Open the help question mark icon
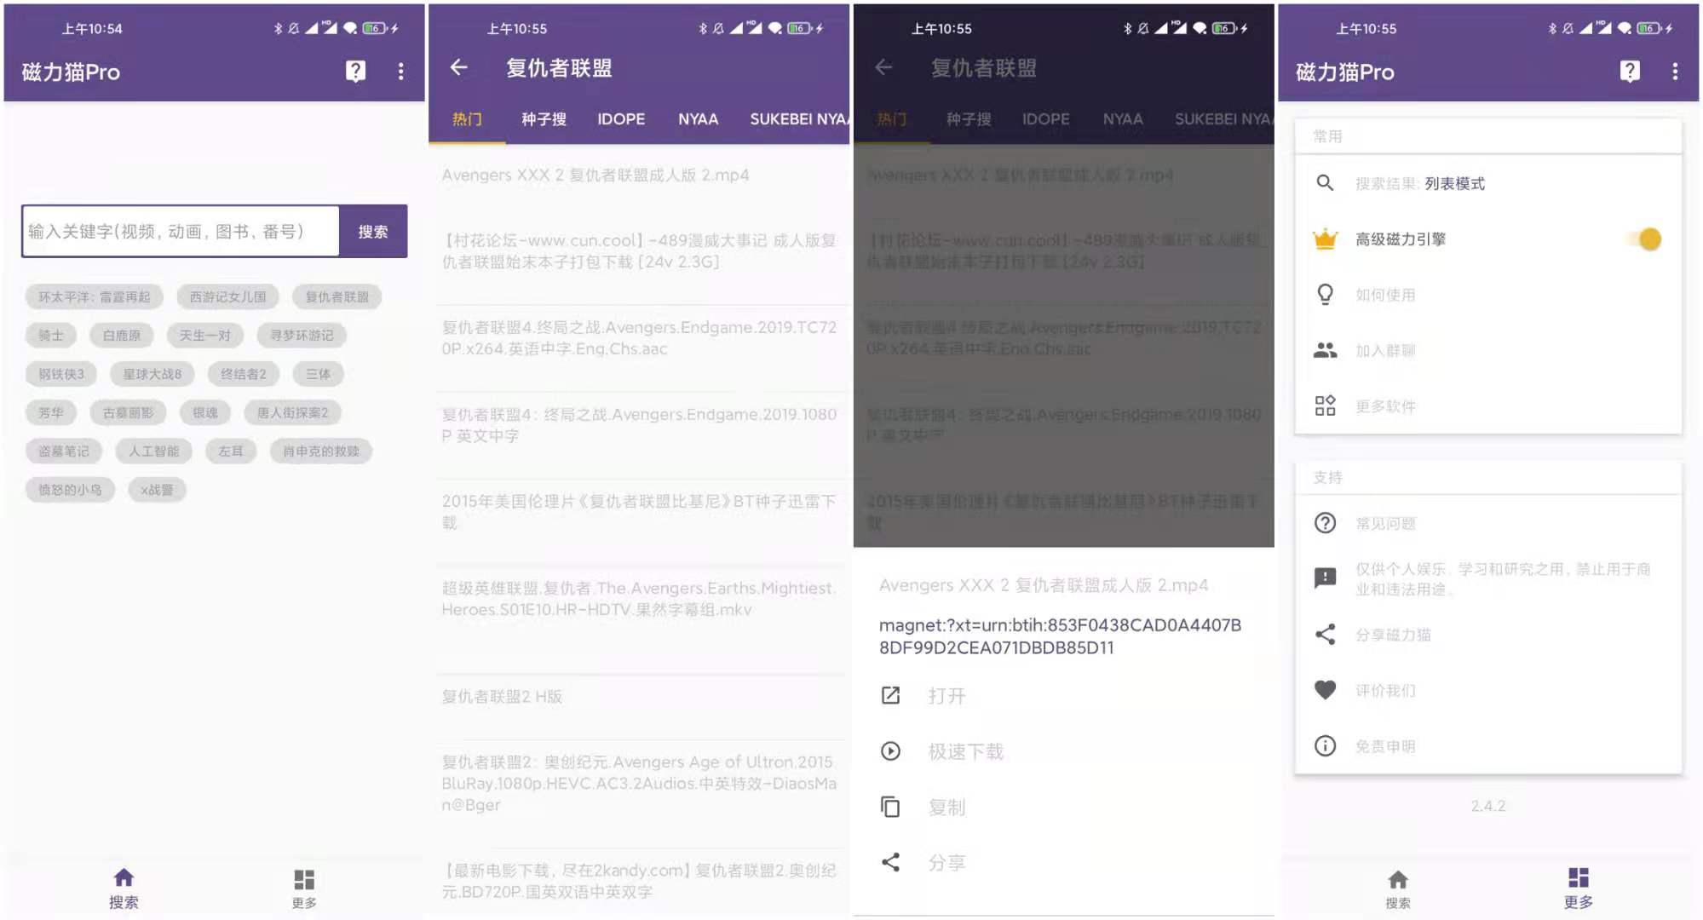Viewport: 1703px width, 920px height. [355, 71]
